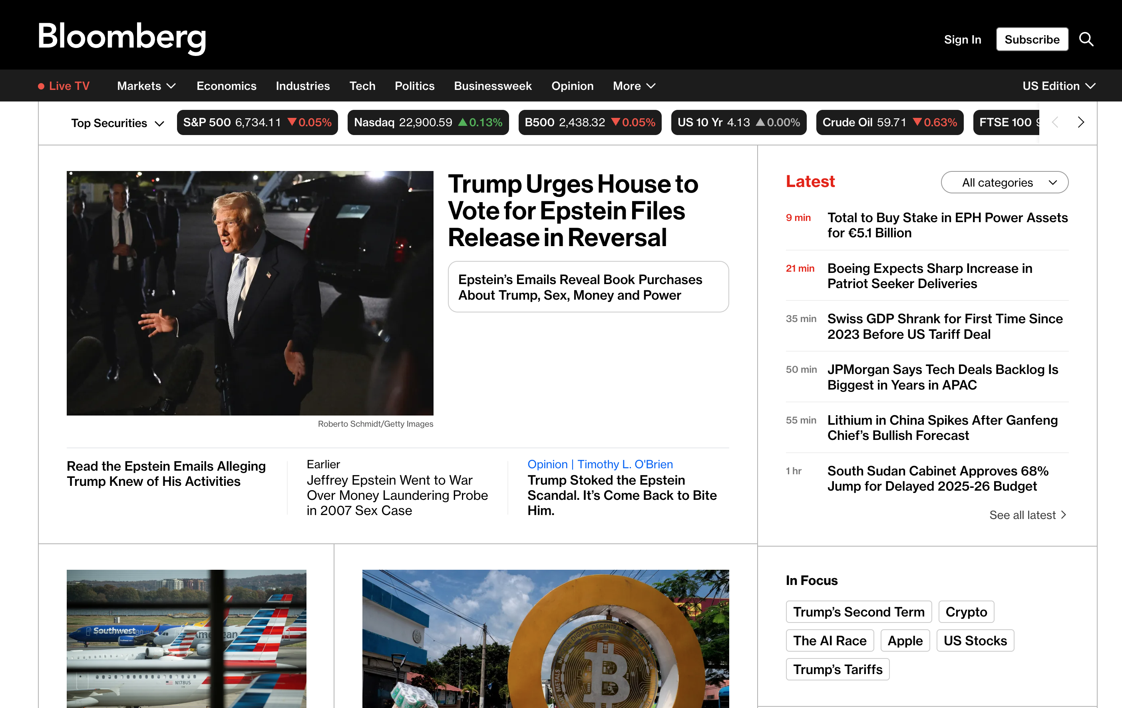Open the site search

[1086, 39]
